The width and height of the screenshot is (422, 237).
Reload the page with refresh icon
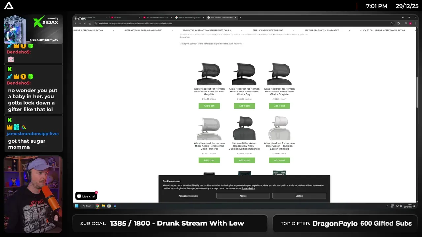pyautogui.click(x=85, y=23)
